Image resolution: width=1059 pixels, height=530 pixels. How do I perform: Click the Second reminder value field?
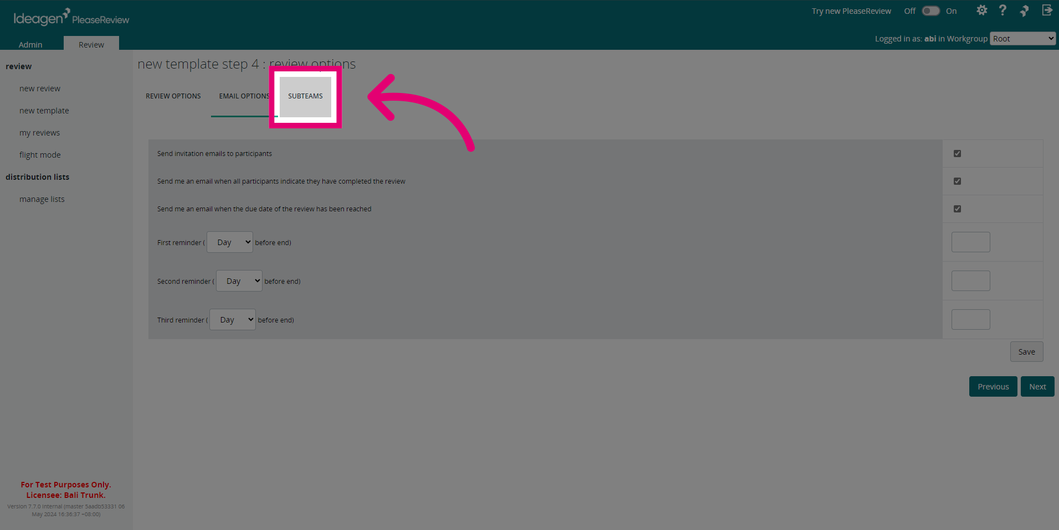(x=970, y=281)
